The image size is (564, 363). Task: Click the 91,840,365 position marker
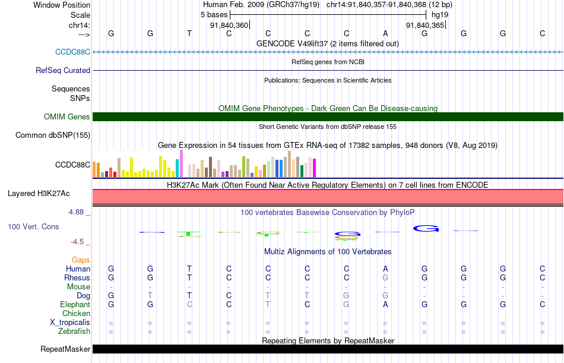425,25
